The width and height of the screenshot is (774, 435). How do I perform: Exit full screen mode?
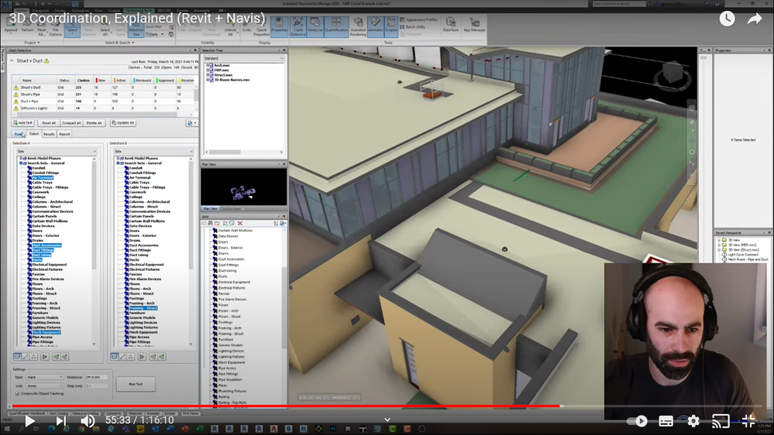748,421
